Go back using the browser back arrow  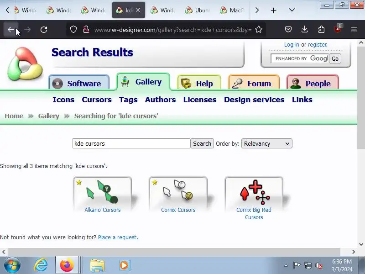10,30
